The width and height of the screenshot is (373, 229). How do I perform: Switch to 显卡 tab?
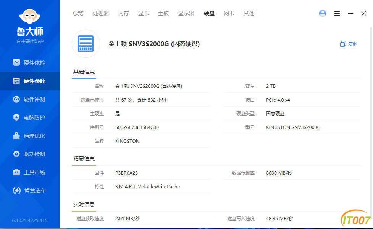(144, 14)
